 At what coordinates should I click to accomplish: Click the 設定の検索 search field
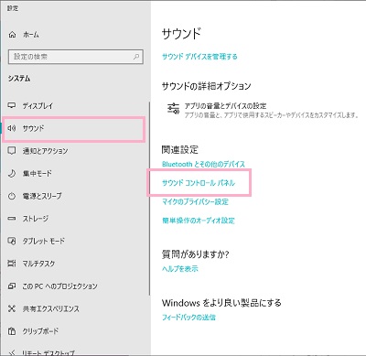76,57
